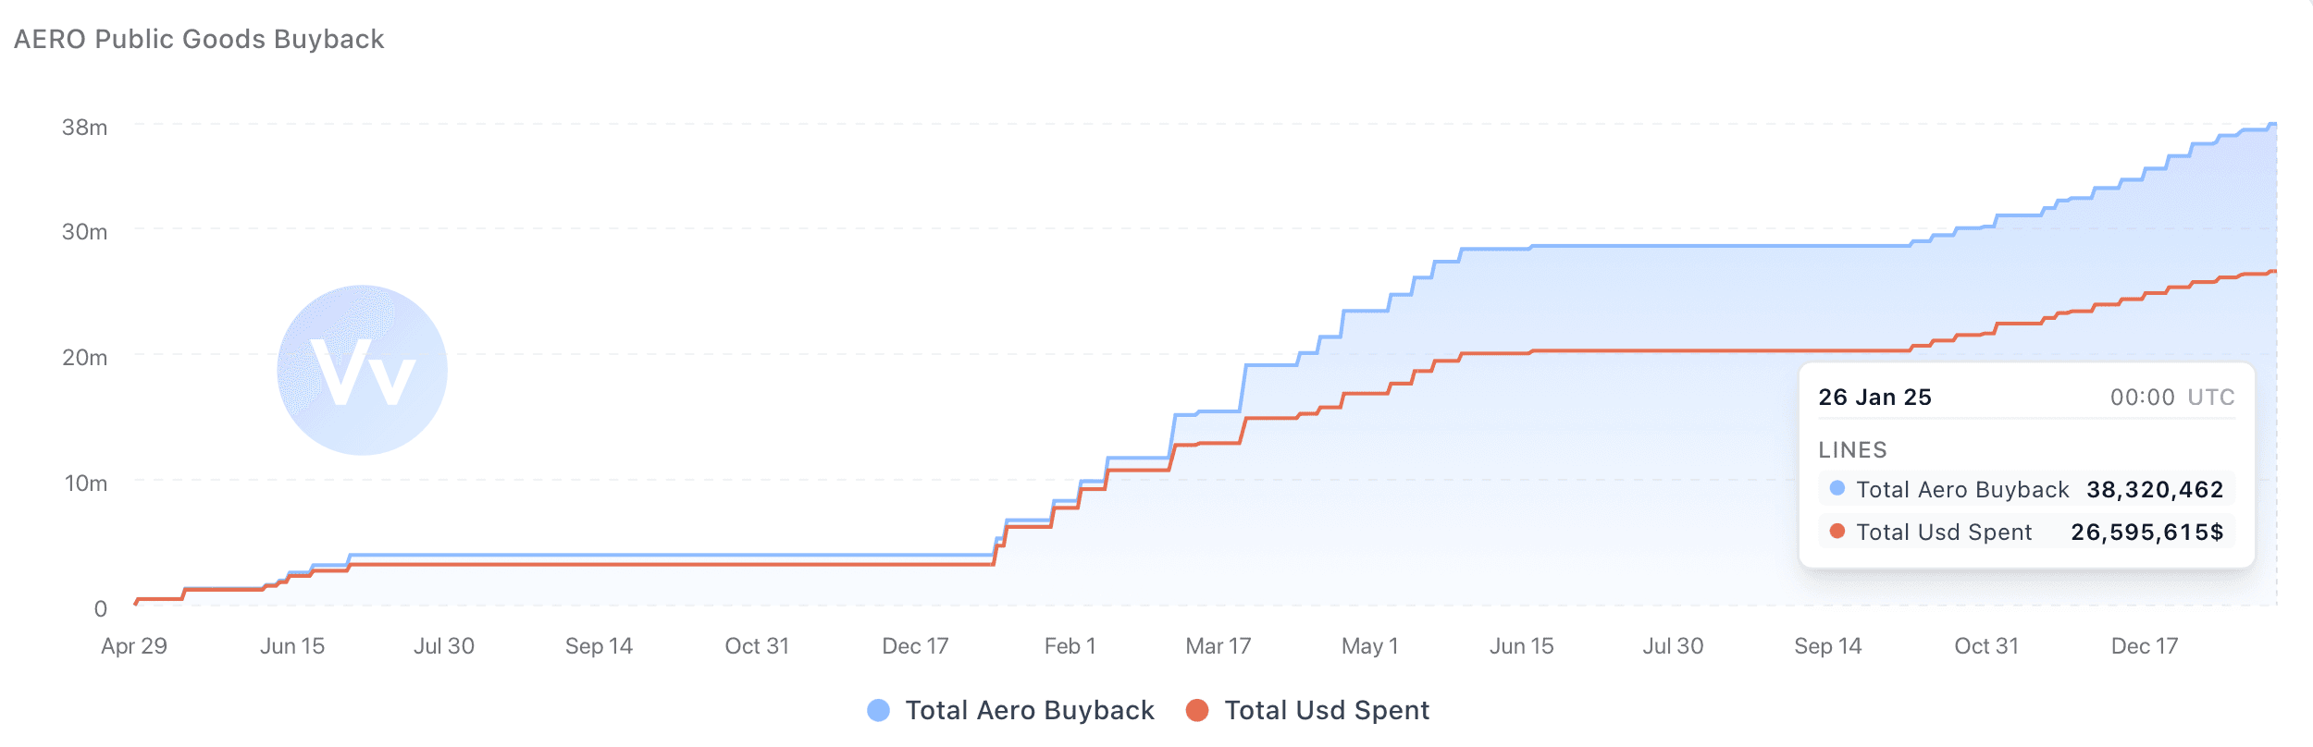The image size is (2313, 747).
Task: Click the 00:00 UTC time in tooltip
Action: [2171, 398]
